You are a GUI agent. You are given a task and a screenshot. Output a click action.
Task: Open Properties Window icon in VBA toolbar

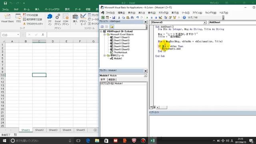pyautogui.click(x=170, y=18)
